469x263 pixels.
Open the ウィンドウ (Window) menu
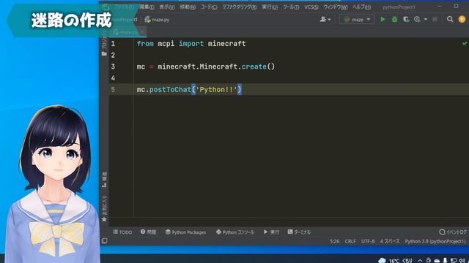tap(336, 7)
